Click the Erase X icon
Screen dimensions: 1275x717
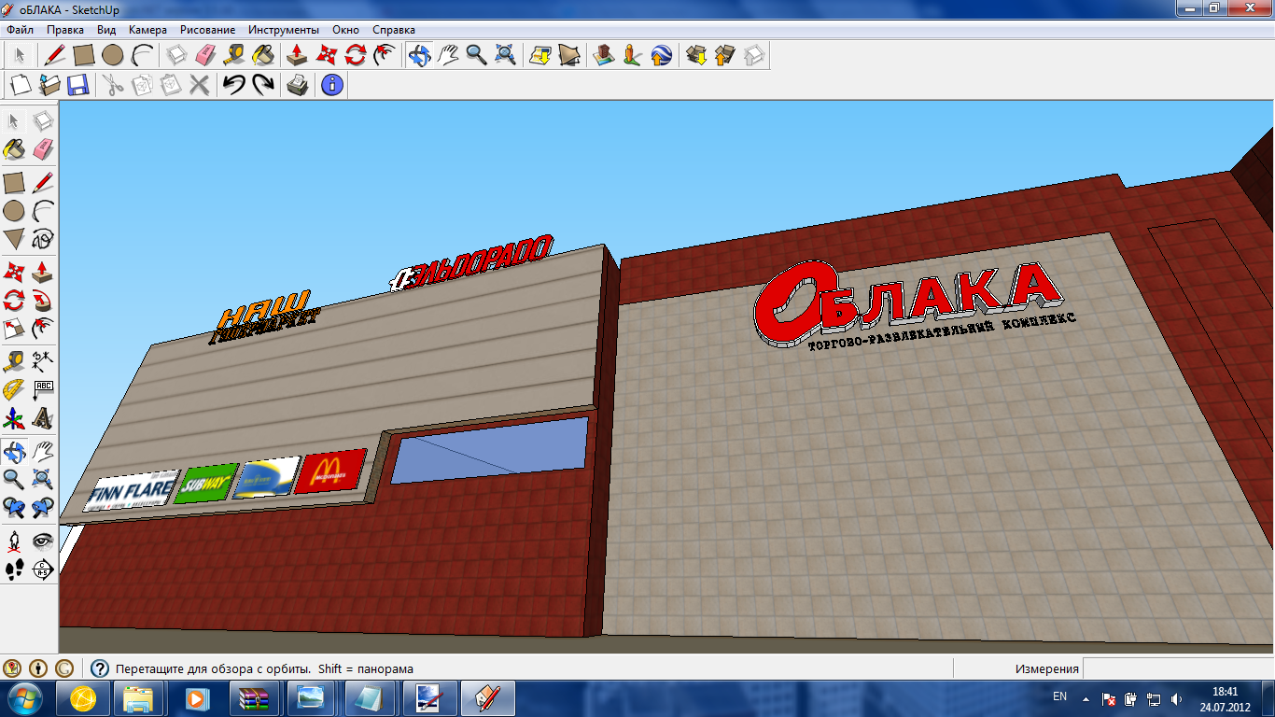(199, 85)
